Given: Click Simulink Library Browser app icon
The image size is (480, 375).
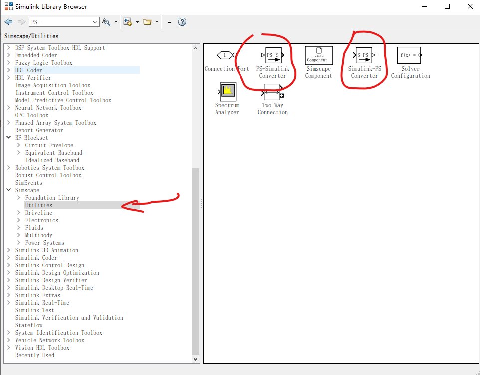Looking at the screenshot, I should pyautogui.click(x=9, y=6).
